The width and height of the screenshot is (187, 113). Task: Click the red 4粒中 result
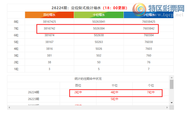115,92
